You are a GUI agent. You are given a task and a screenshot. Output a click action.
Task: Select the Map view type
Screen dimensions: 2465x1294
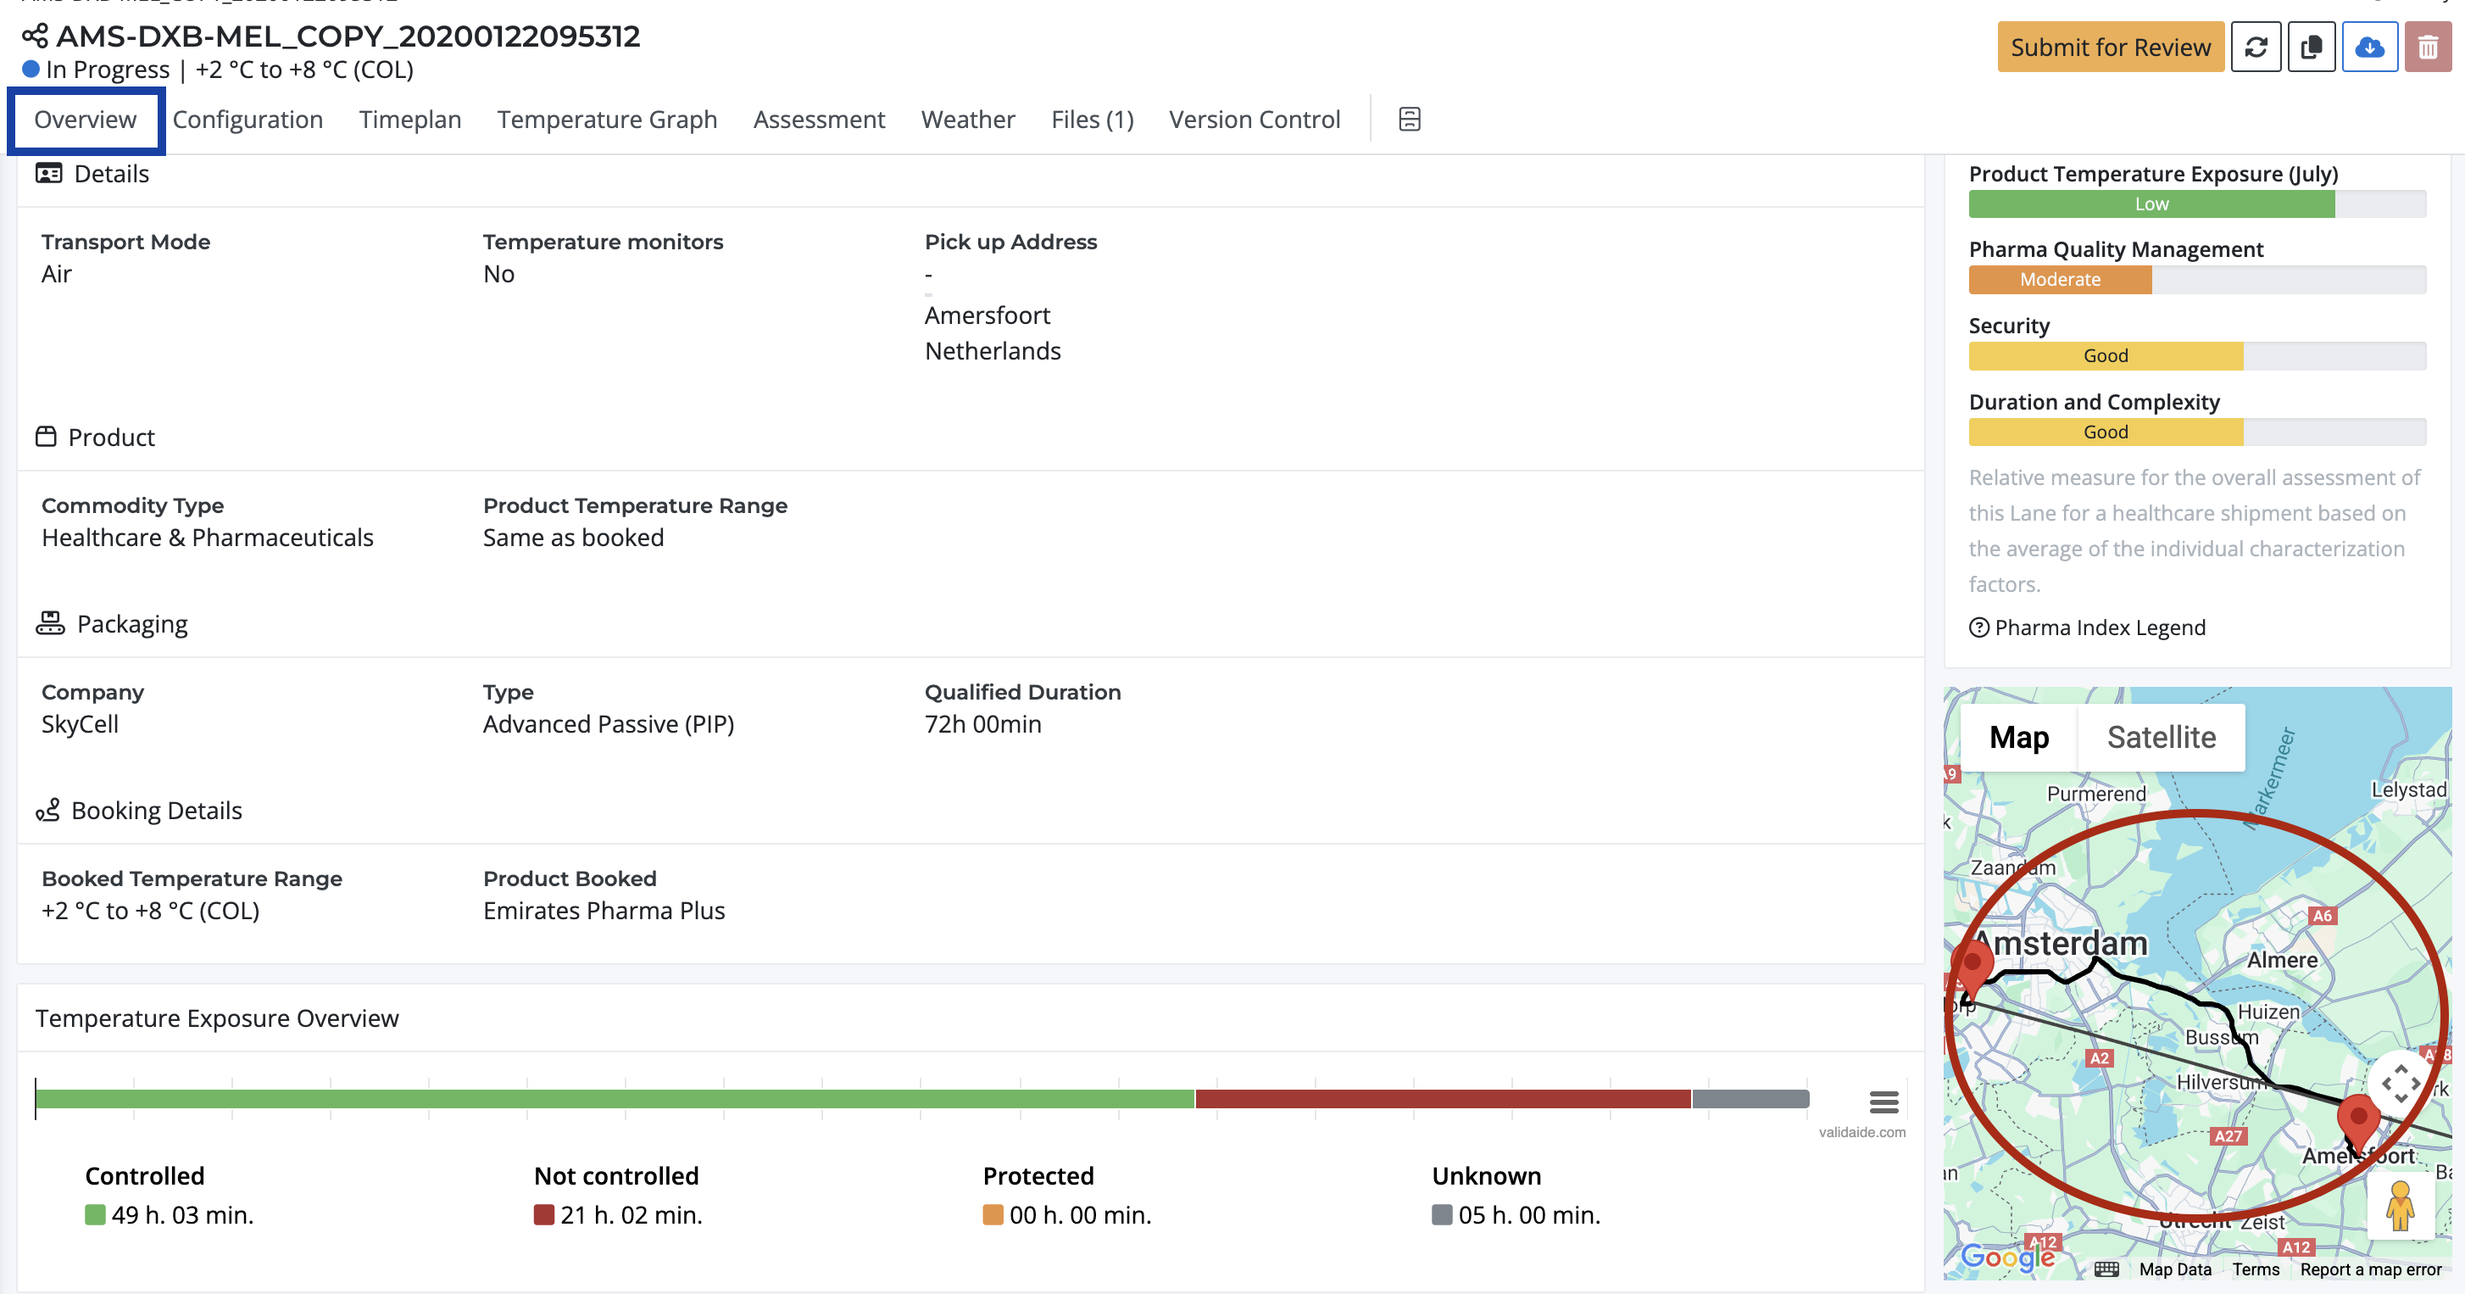point(2018,737)
